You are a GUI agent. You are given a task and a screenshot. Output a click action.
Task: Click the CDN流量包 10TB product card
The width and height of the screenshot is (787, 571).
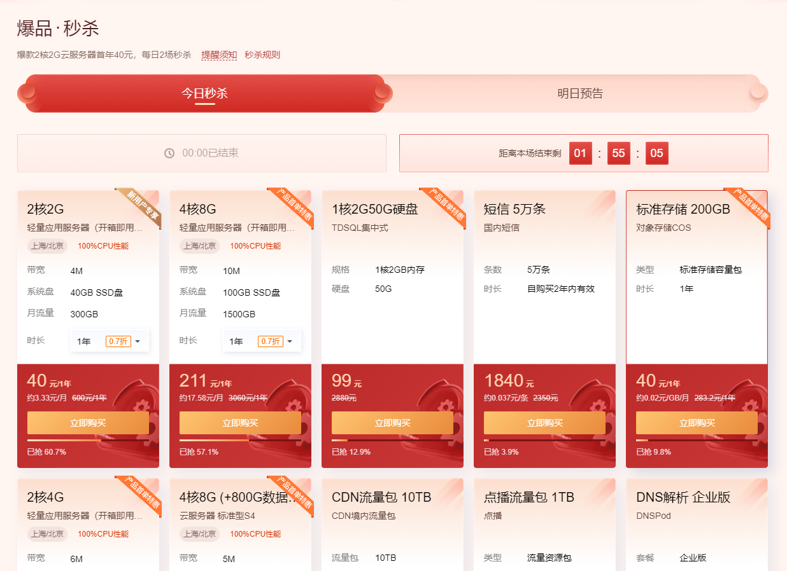[392, 521]
